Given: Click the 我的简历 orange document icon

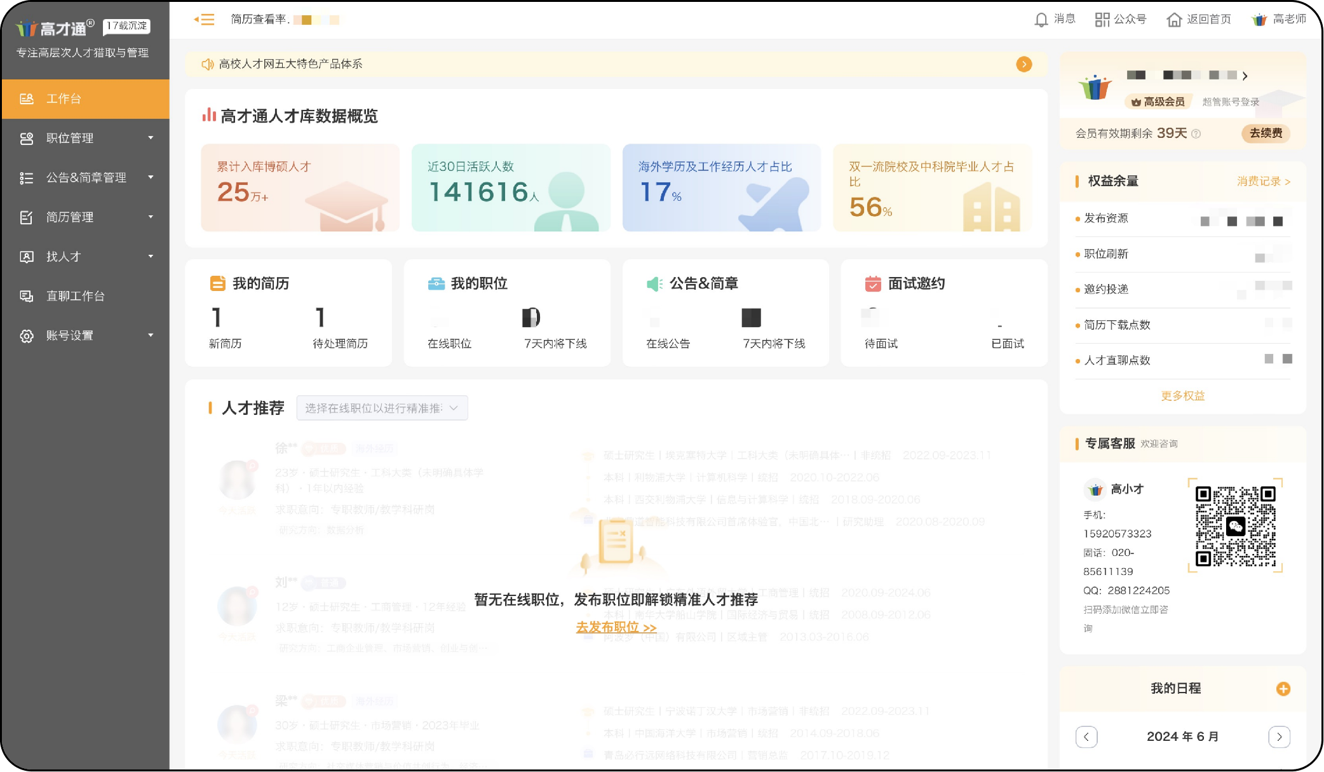Looking at the screenshot, I should [x=218, y=283].
